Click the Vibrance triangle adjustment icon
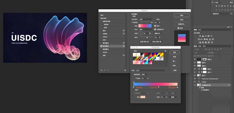234x113 pixels. coord(211,36)
